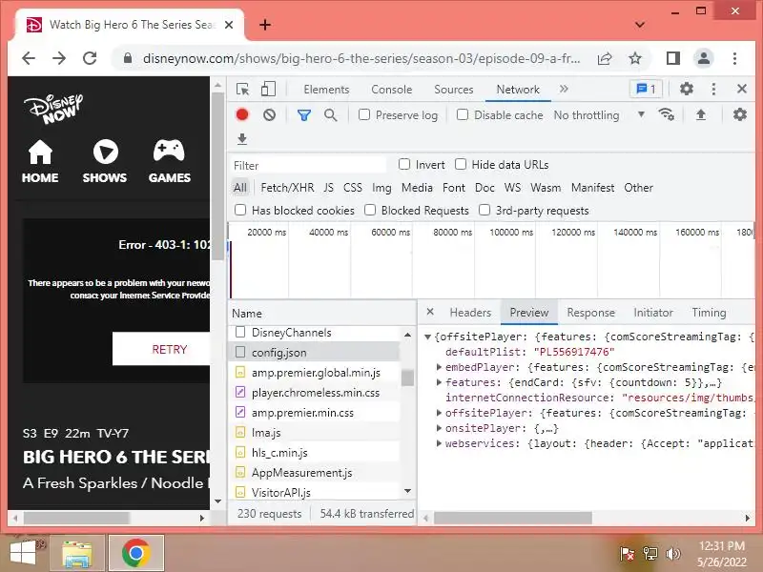The image size is (763, 572).
Task: Click the volume tray icon
Action: [673, 554]
